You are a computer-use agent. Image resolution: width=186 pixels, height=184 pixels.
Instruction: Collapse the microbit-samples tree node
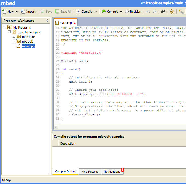pyautogui.click(x=10, y=32)
